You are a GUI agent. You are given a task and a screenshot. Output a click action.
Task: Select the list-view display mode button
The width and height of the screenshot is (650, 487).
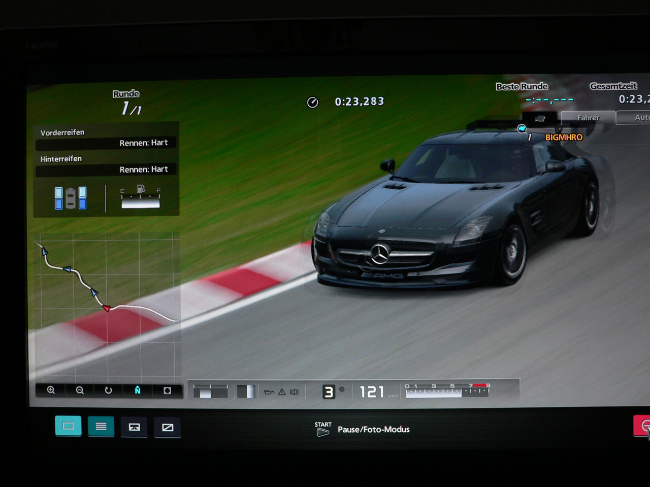pos(101,427)
